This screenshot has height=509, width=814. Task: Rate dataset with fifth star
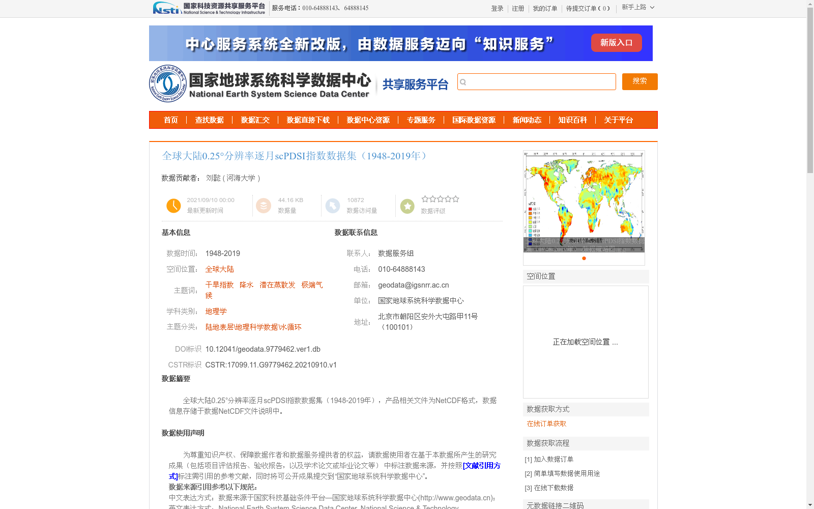(456, 199)
